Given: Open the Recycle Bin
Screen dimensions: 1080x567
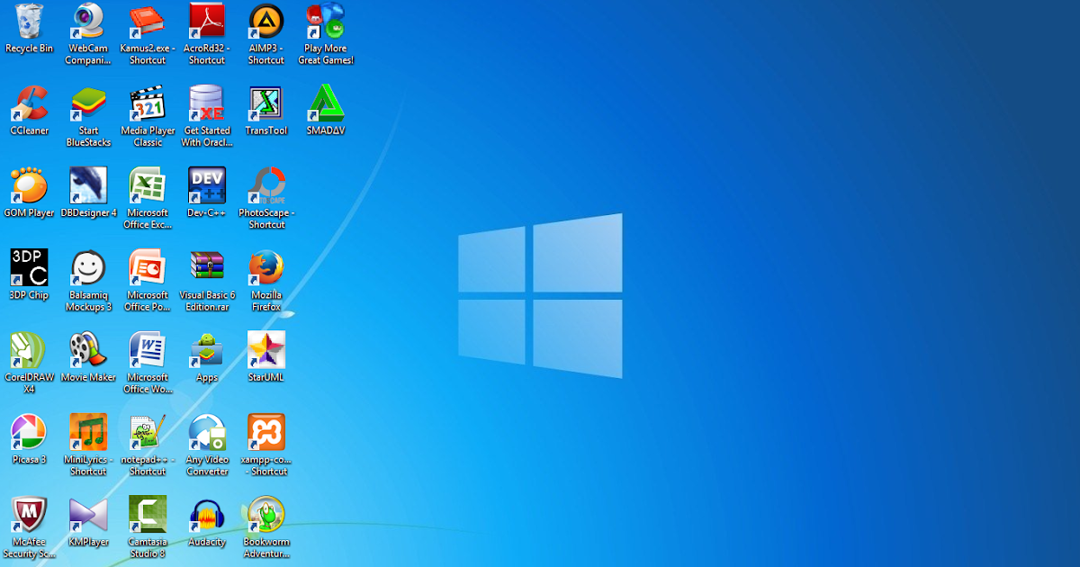Looking at the screenshot, I should click(30, 22).
